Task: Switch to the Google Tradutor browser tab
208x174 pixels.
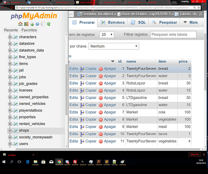Action: coord(38,2)
